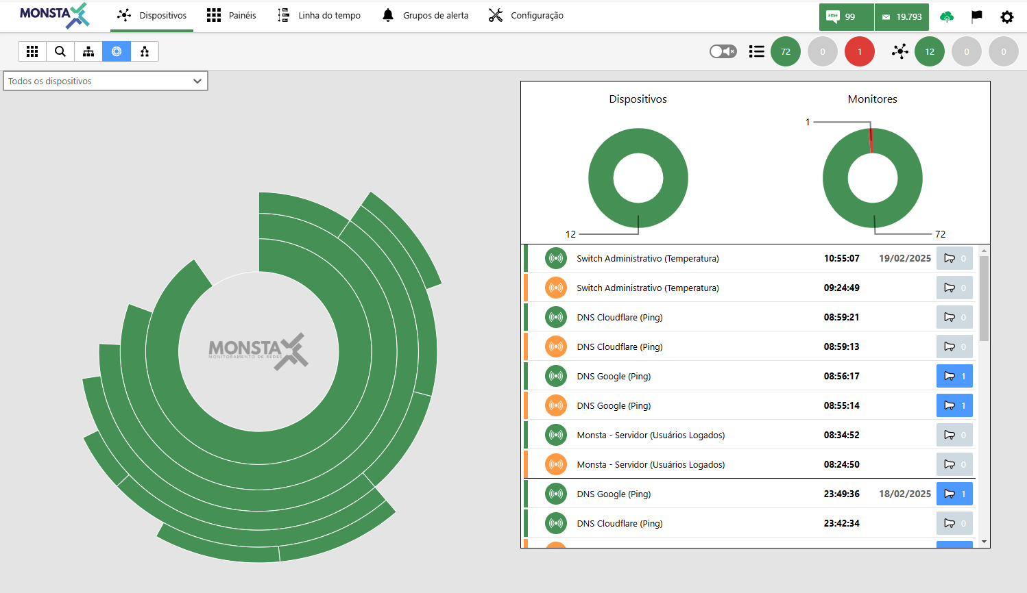Click green icon of 08:59:21 DNS Cloudflare

[556, 317]
